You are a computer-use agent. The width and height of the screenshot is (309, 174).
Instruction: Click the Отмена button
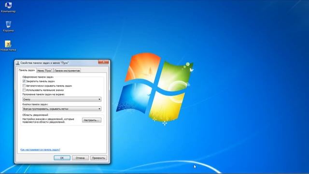[x=80, y=158]
